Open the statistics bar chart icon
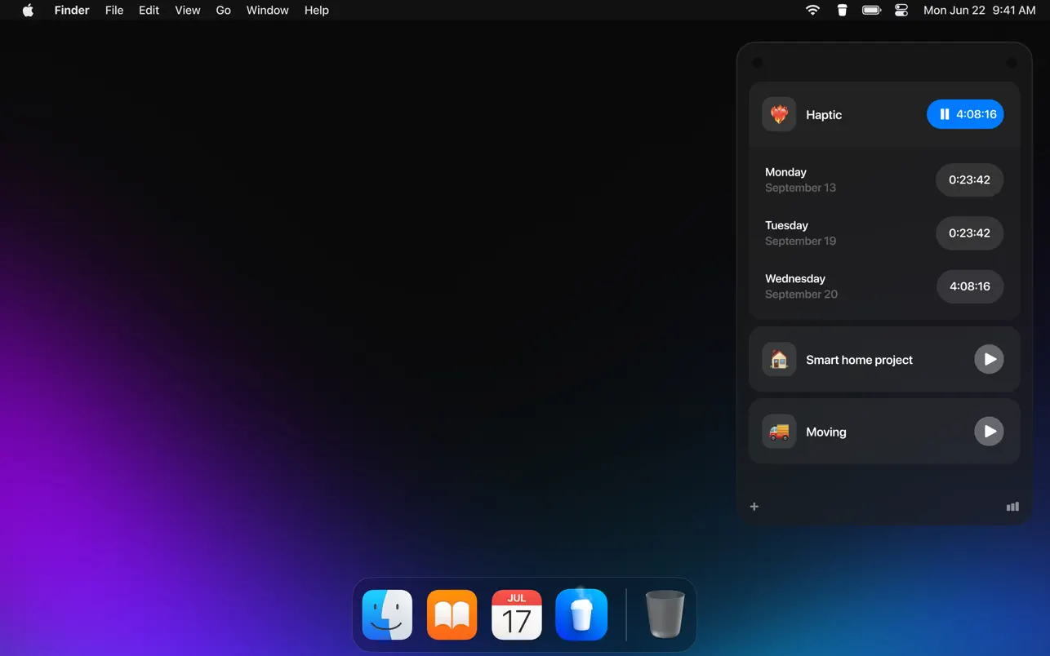 1012,507
